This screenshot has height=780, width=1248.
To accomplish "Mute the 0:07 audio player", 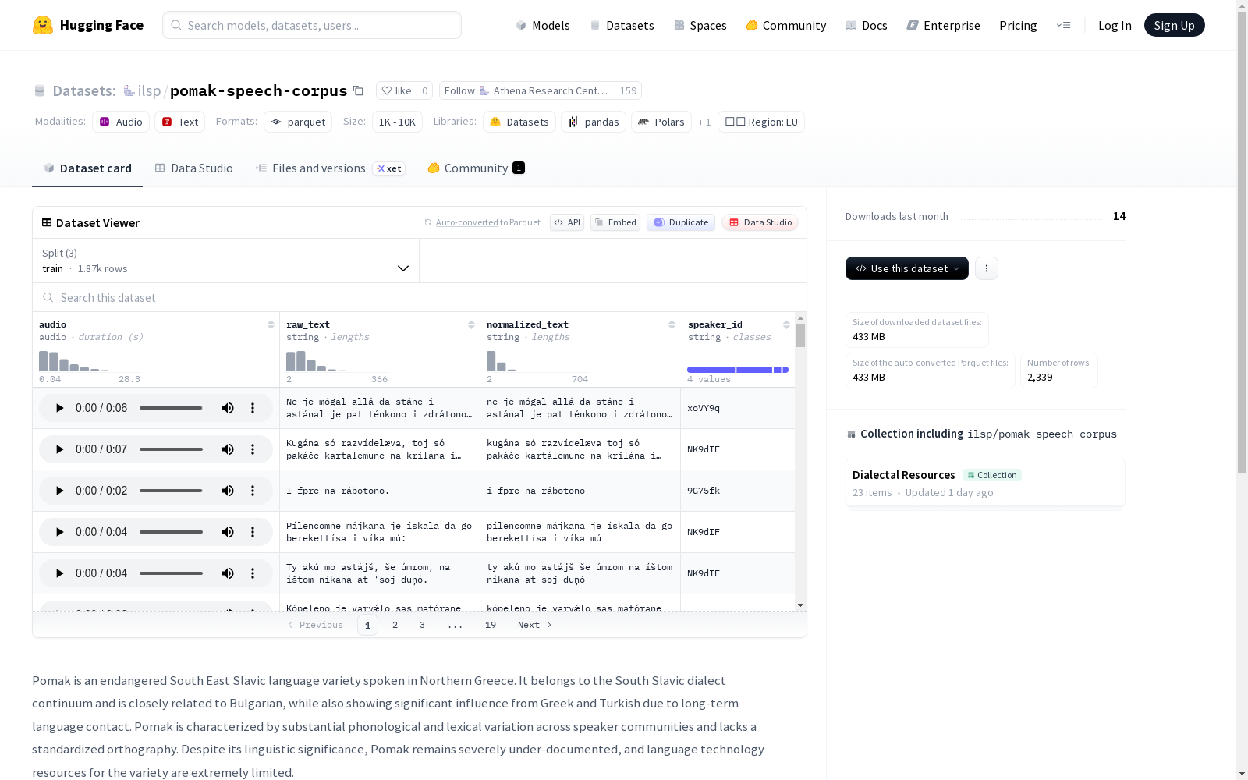I will pos(228,449).
